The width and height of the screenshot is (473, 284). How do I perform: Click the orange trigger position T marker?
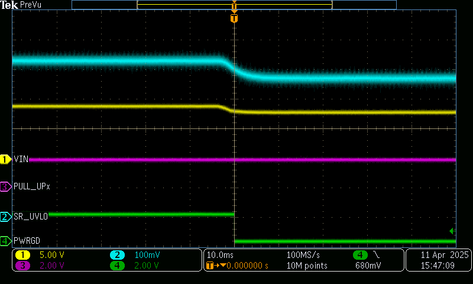234,18
